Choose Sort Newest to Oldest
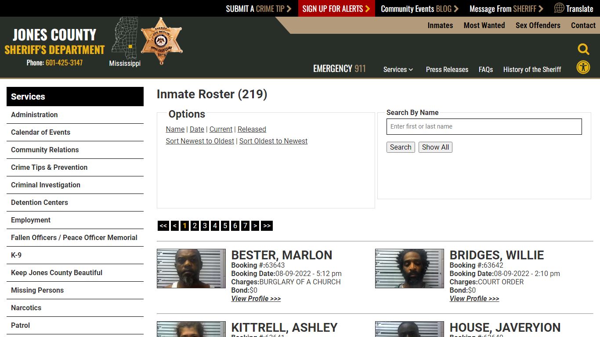Screen dimensions: 600x337 click(200, 141)
